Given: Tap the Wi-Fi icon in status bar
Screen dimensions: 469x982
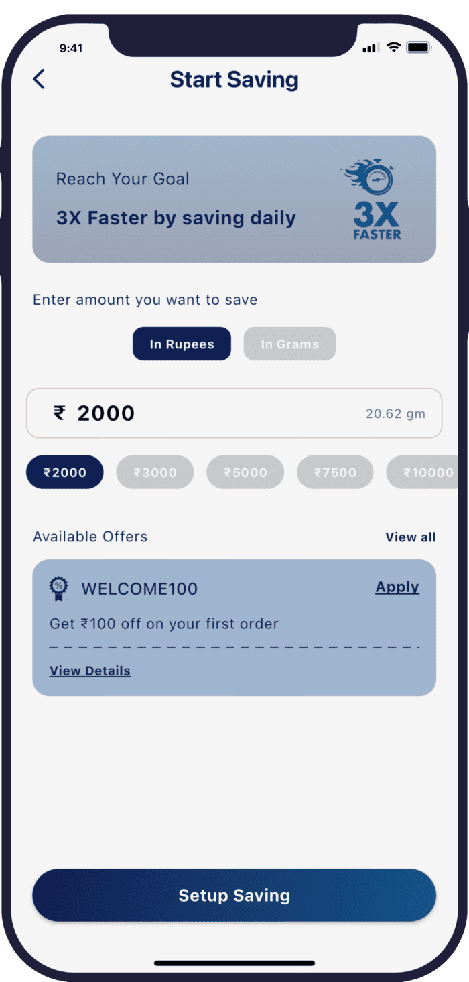Looking at the screenshot, I should [394, 47].
